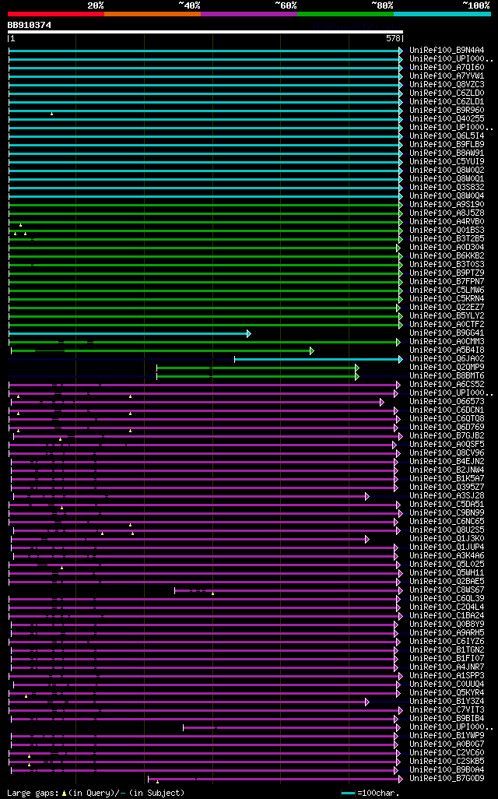Click the purple alignment bar for A3SJ28
Screen dimensions: 498x799
191,496
